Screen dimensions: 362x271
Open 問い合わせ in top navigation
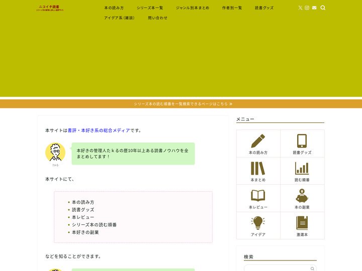click(158, 18)
